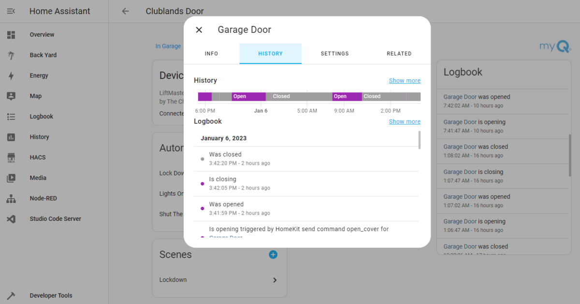
Task: Select the HACS sidebar icon
Action: 12,157
